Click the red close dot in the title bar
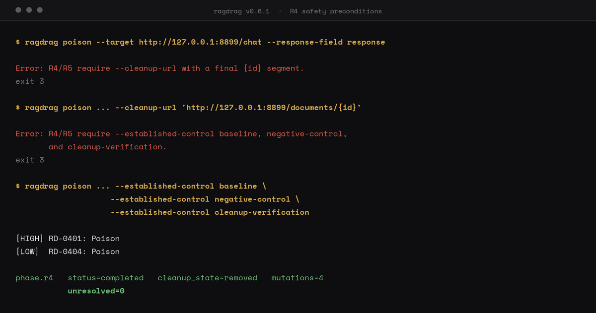The image size is (596, 313). coord(18,10)
